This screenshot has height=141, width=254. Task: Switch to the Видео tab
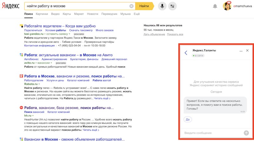[55, 14]
